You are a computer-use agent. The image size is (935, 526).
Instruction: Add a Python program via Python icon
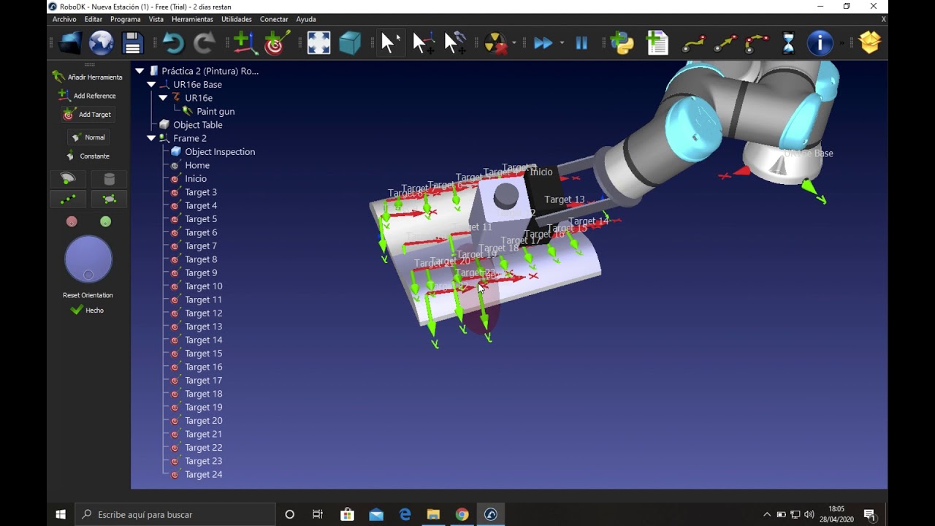(x=622, y=43)
